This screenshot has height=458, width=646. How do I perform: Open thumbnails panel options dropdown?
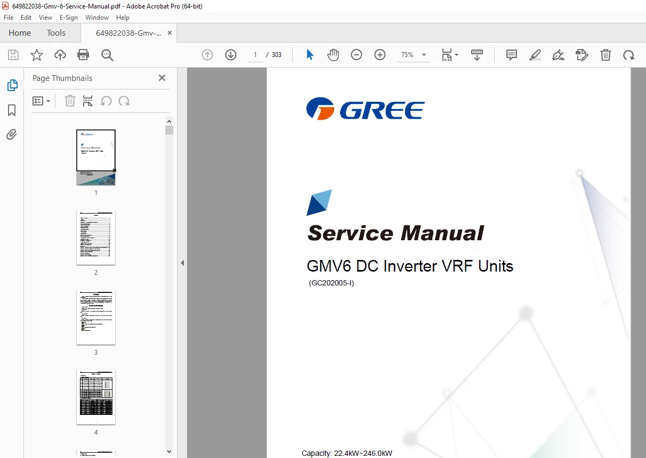[x=42, y=101]
